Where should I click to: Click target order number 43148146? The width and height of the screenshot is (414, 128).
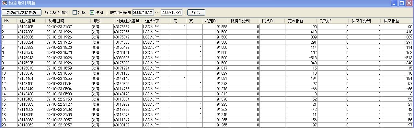122,79
